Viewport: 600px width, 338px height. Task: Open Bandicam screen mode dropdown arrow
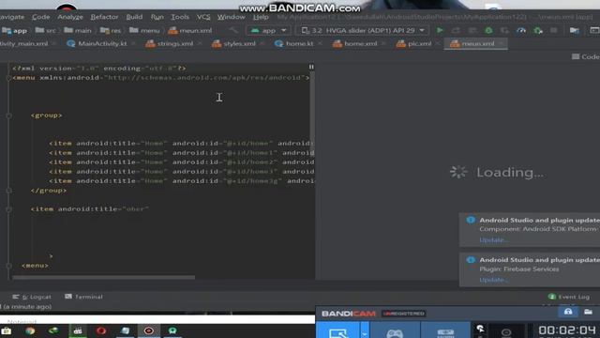point(365,331)
